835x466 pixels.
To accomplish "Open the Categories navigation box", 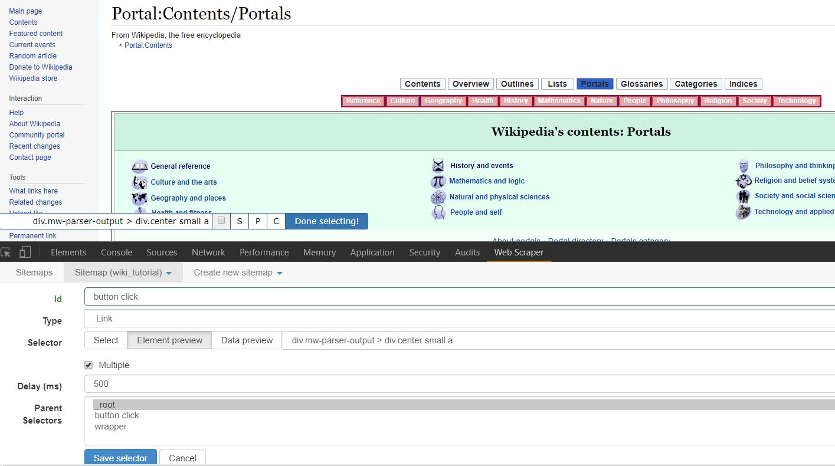I will point(696,84).
